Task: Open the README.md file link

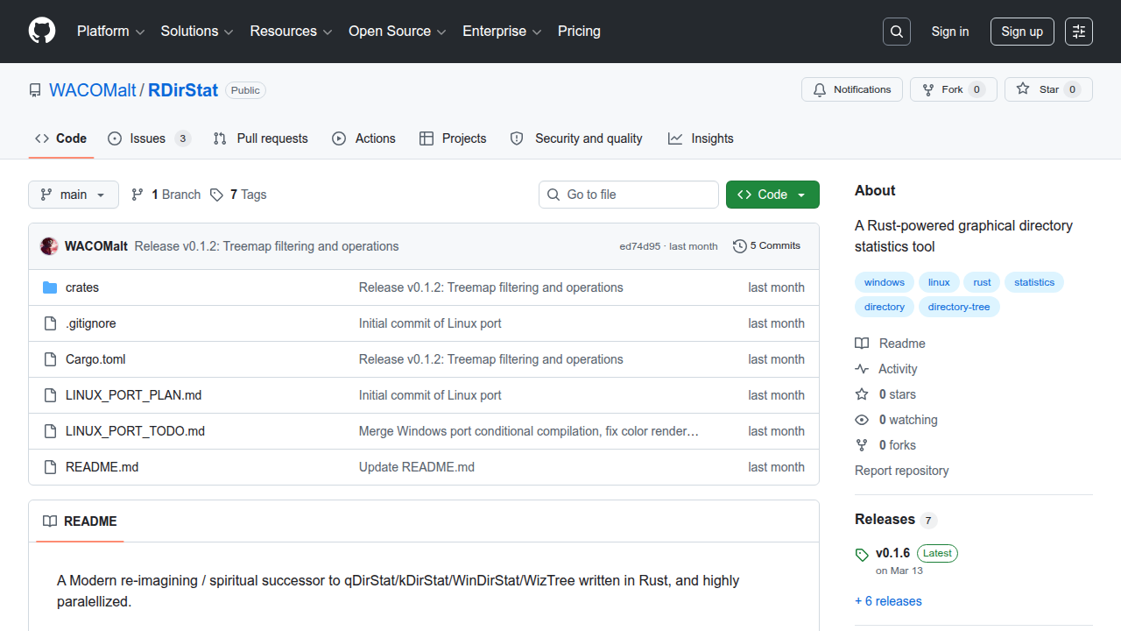Action: click(x=102, y=467)
